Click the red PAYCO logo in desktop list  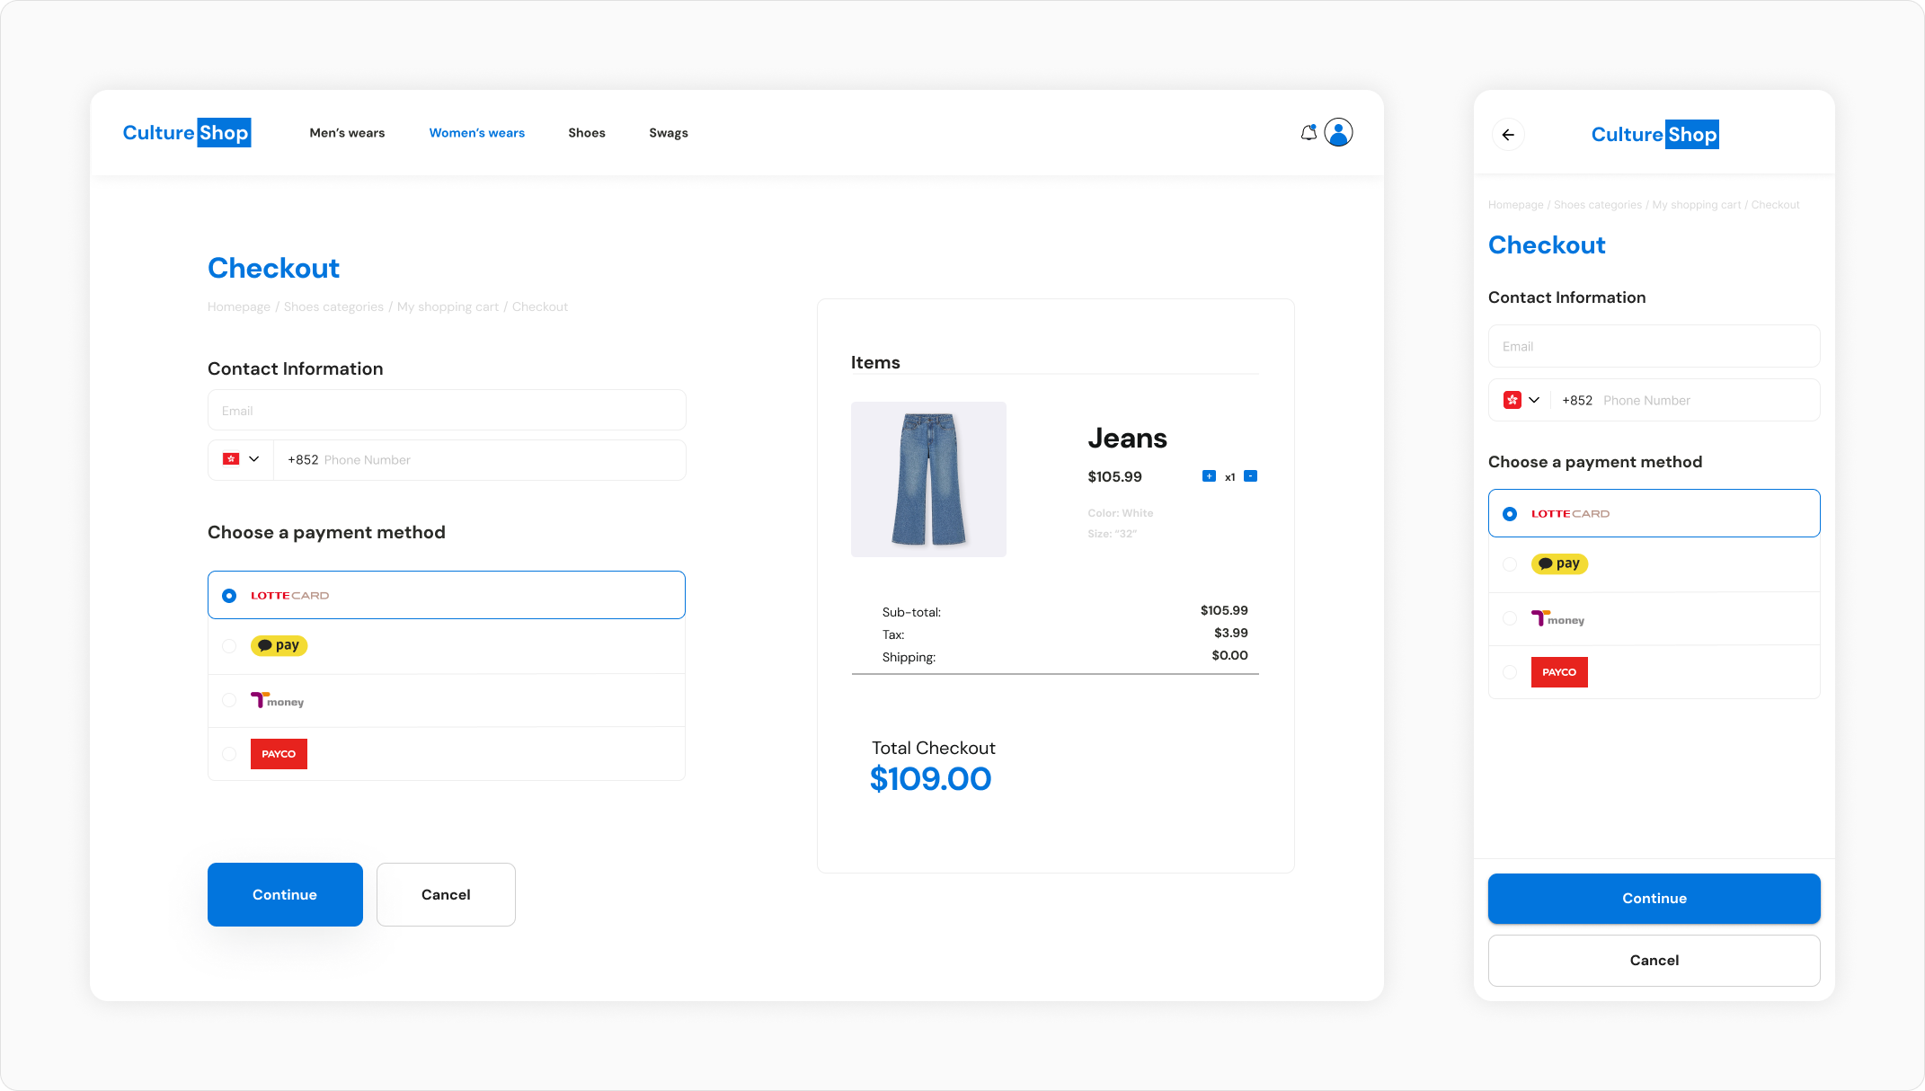point(279,754)
